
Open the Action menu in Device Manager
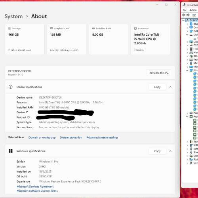tap(193, 10)
